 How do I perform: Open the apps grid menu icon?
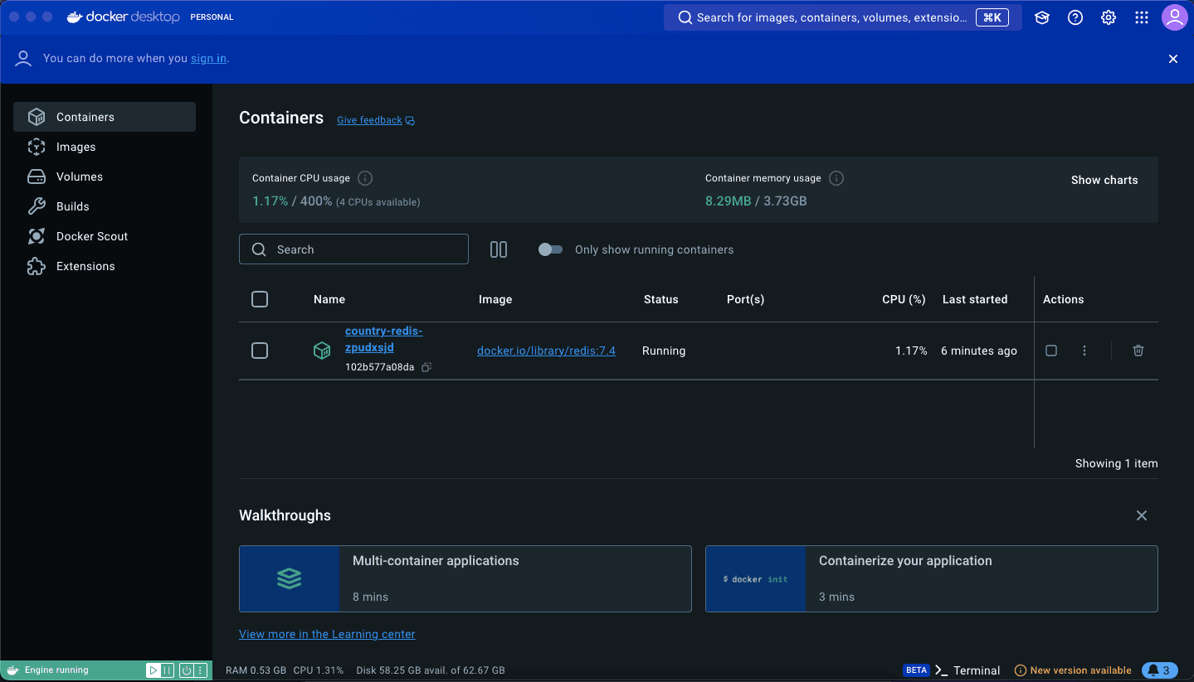1142,17
